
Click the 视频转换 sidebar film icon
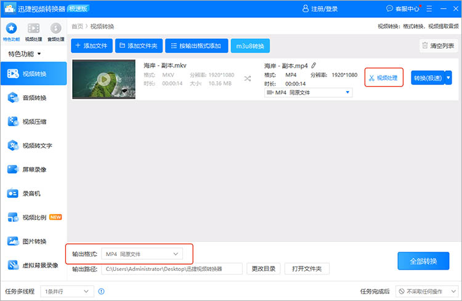[x=13, y=74]
